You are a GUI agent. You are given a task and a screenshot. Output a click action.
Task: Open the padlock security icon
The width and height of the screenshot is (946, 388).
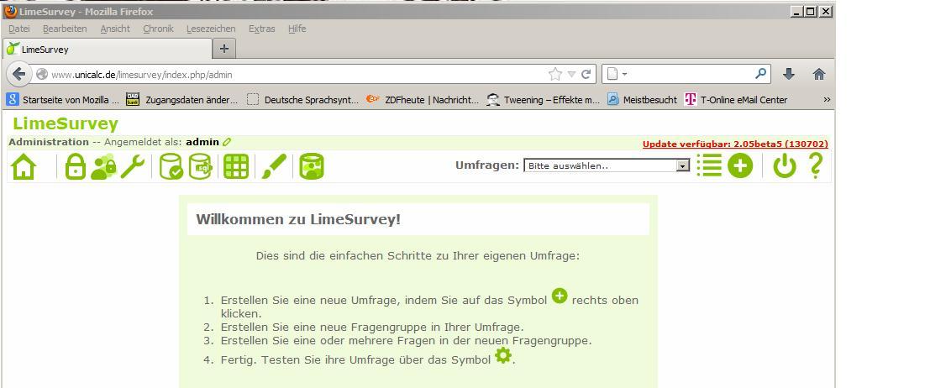tap(76, 166)
